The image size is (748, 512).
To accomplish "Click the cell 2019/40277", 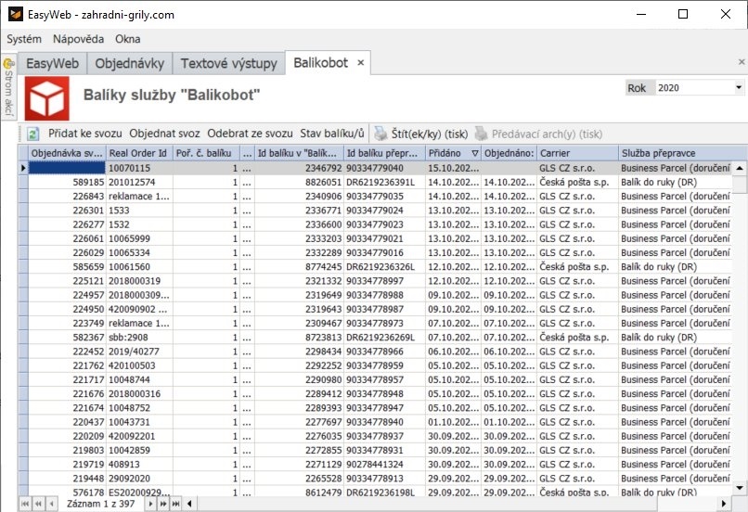I will (139, 352).
